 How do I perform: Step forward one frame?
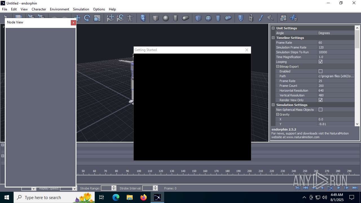[347, 188]
